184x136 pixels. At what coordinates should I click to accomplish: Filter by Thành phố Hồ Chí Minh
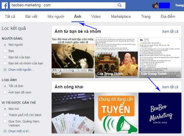click(5, 115)
